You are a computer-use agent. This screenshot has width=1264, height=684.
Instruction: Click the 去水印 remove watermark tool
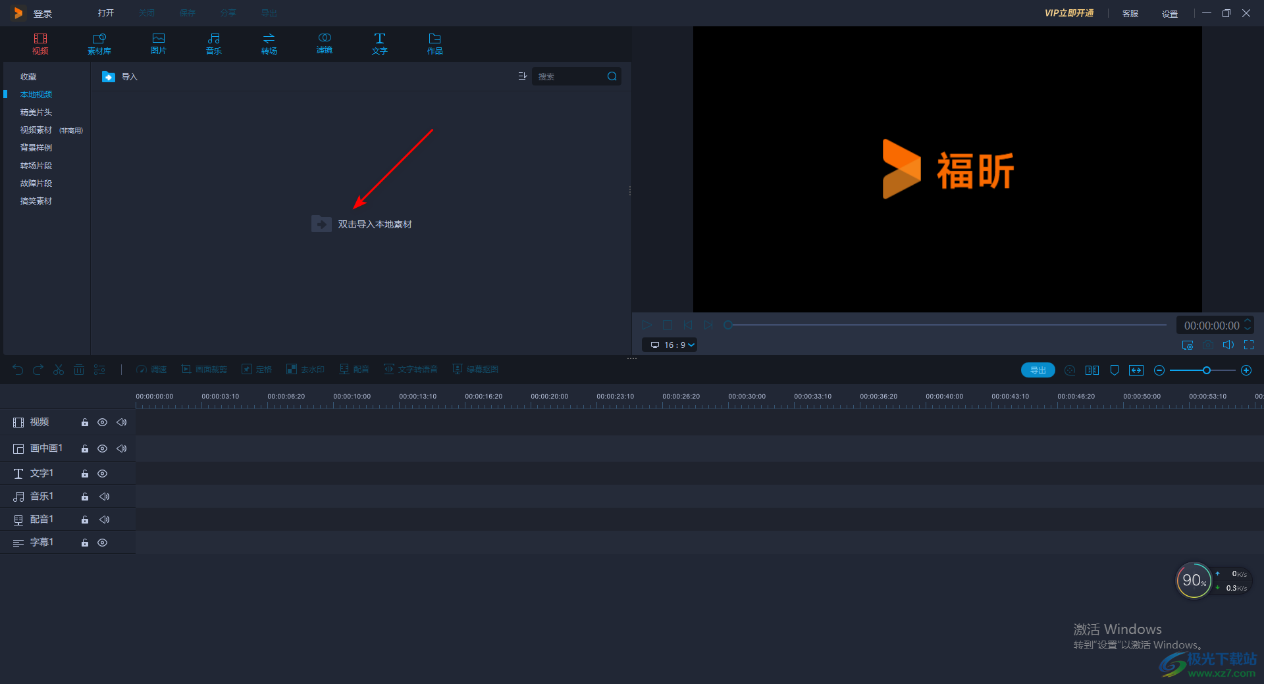(305, 370)
